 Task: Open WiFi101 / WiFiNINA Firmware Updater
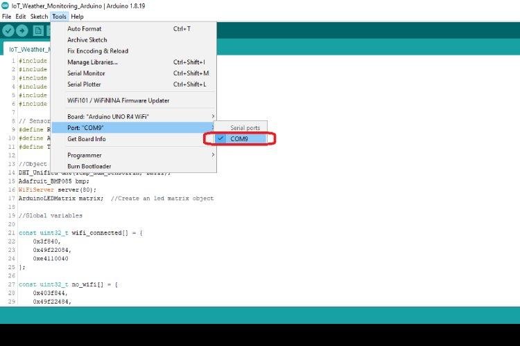tap(134, 100)
